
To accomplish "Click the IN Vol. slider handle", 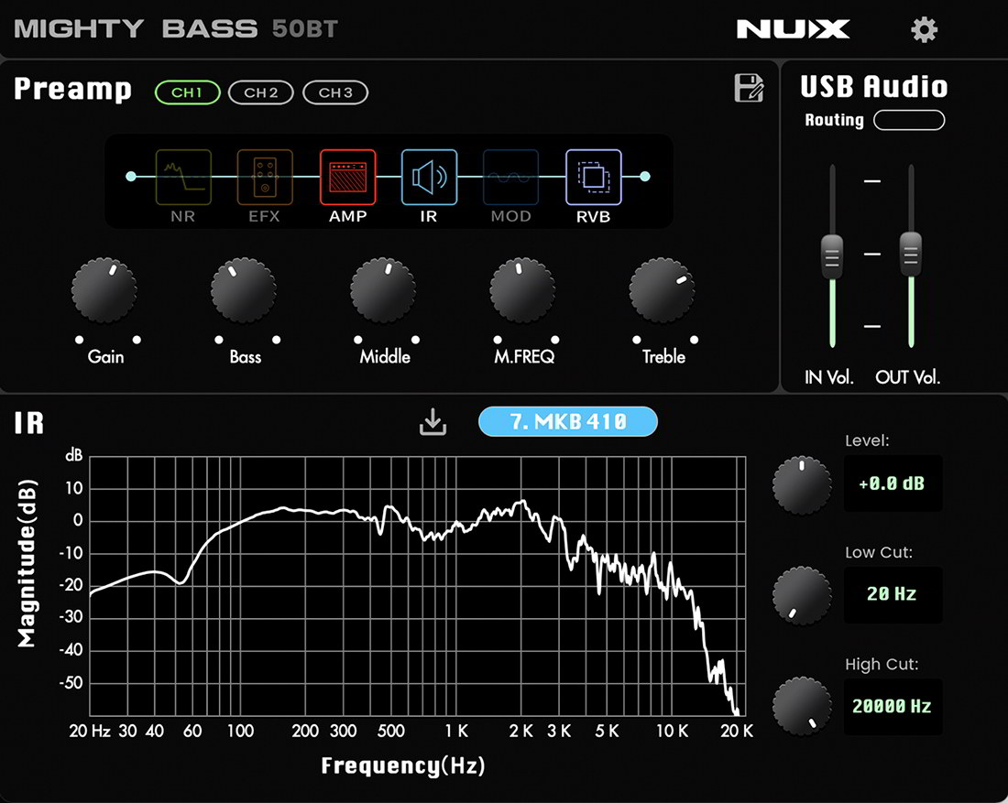I will point(832,257).
